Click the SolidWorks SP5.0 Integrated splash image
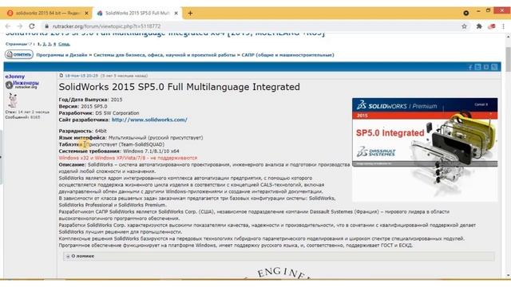Screen dimensions: 511x287 [x=425, y=150]
